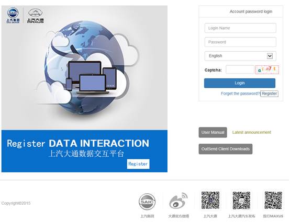Click the middle QR code in footer
The height and width of the screenshot is (222, 290).
click(x=241, y=201)
